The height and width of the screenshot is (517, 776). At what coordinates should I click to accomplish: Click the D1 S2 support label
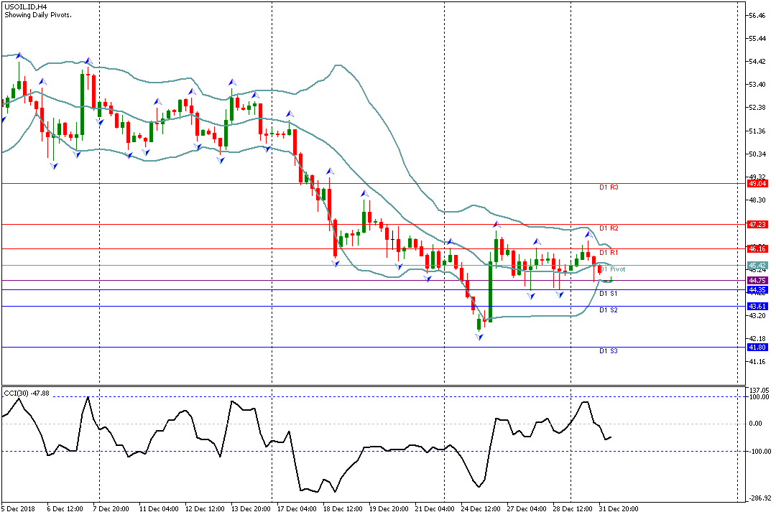609,310
